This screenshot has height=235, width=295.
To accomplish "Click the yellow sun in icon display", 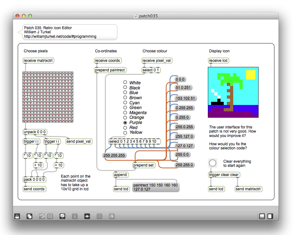I will pos(250,75).
